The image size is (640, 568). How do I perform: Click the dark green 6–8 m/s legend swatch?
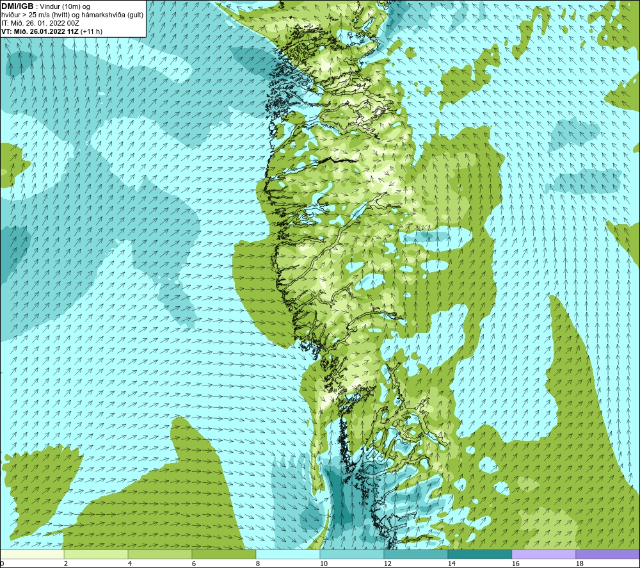click(x=223, y=554)
